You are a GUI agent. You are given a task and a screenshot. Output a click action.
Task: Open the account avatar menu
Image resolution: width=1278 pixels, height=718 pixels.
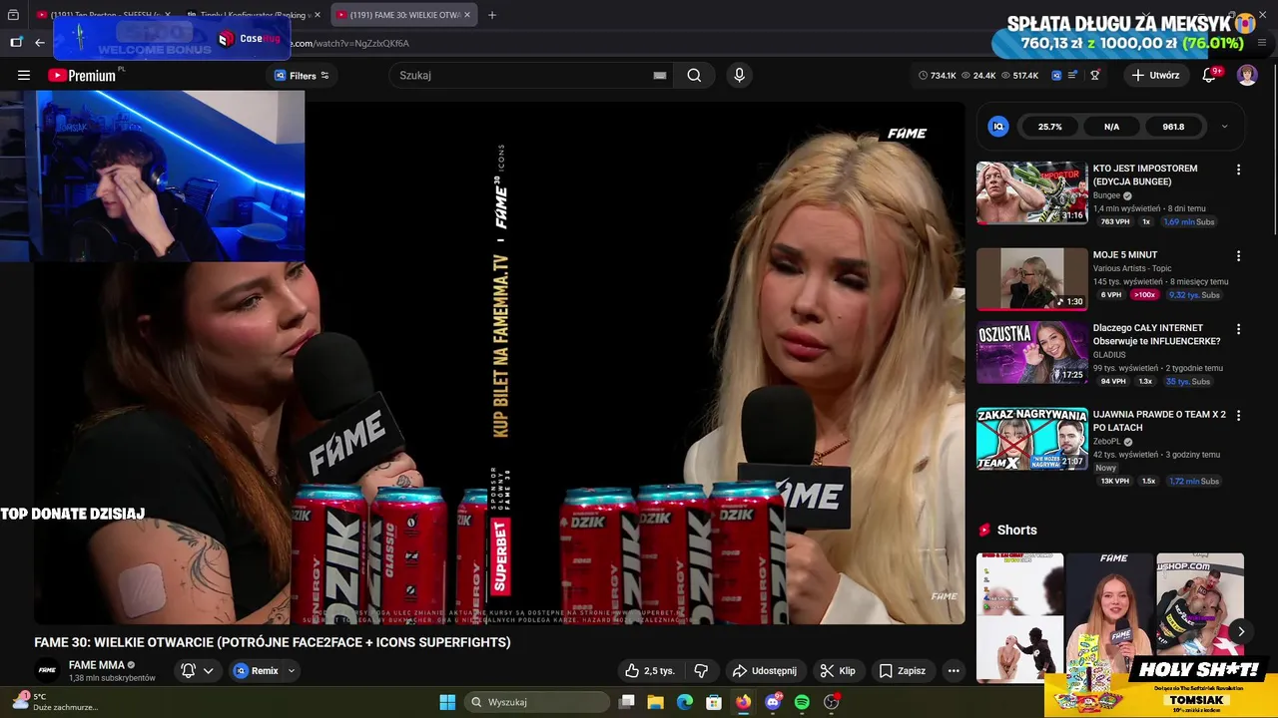pos(1247,75)
